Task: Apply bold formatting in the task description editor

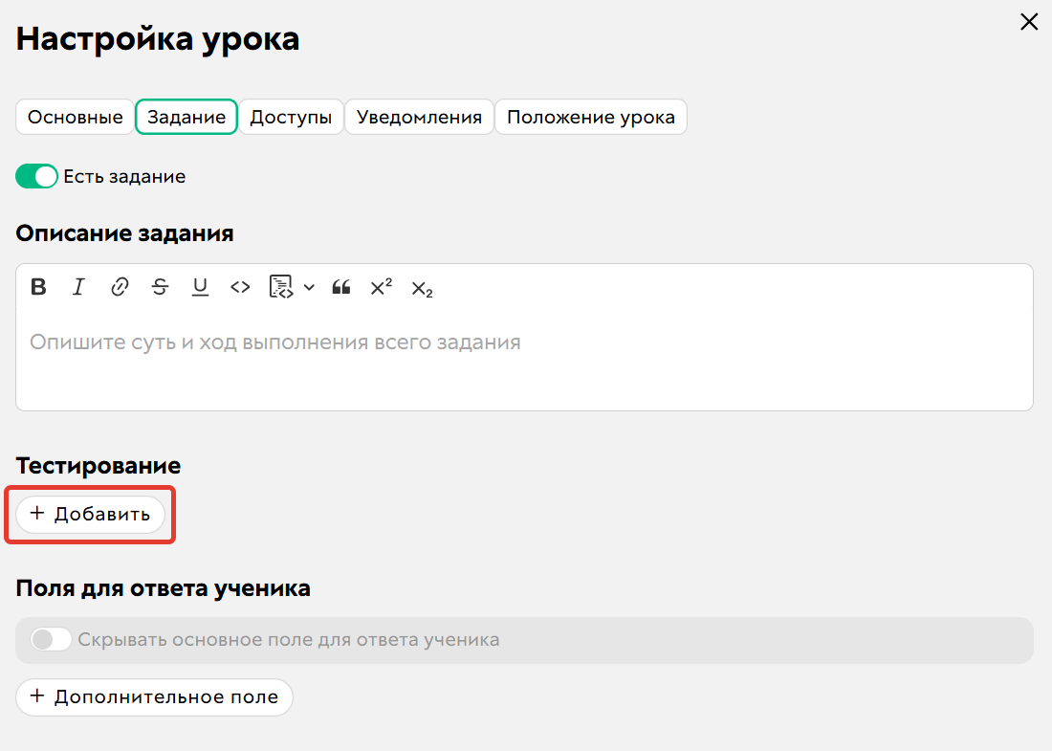Action: (x=37, y=286)
